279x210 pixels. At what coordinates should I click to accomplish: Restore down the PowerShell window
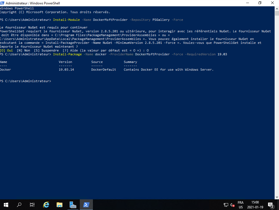coord(260,3)
